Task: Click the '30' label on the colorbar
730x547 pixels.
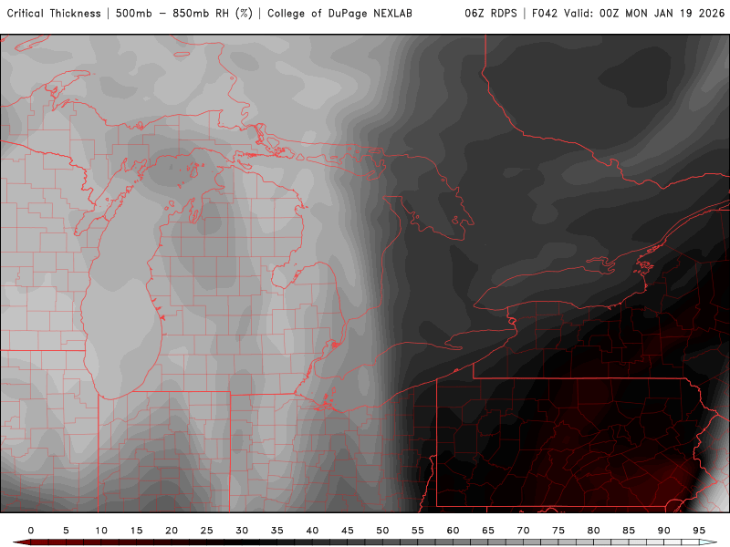Action: click(x=242, y=531)
